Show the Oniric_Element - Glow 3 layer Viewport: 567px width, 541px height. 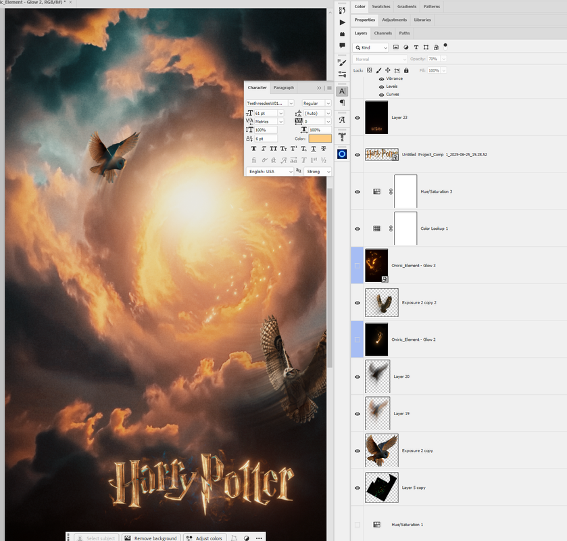[358, 266]
